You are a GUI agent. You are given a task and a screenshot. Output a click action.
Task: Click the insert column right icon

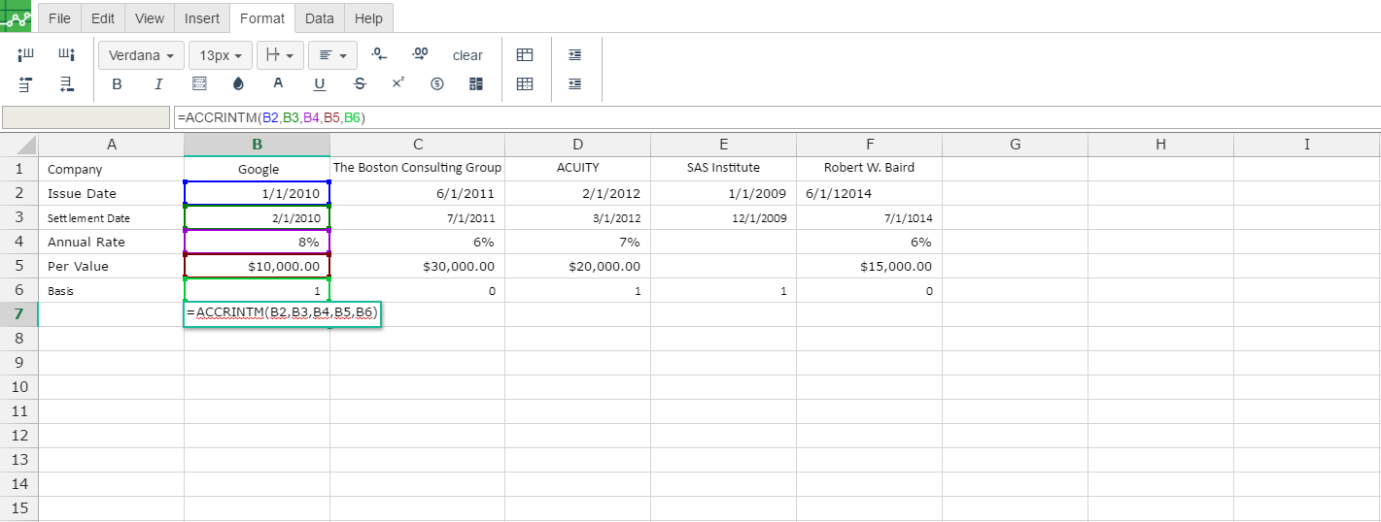(x=67, y=55)
